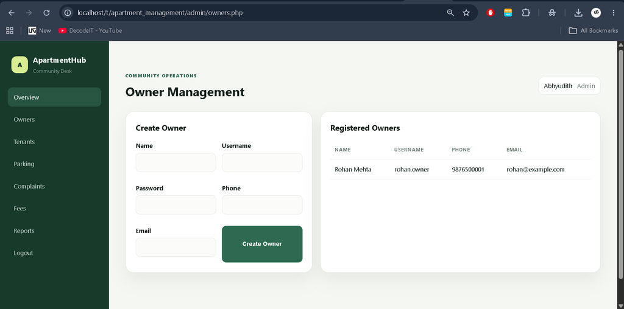This screenshot has height=309, width=624.
Task: Open Owners in the sidebar
Action: point(54,119)
